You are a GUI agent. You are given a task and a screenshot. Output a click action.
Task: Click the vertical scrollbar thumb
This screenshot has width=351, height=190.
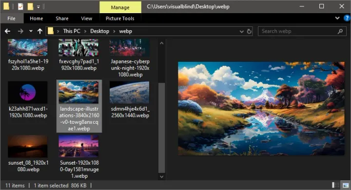(x=162, y=128)
